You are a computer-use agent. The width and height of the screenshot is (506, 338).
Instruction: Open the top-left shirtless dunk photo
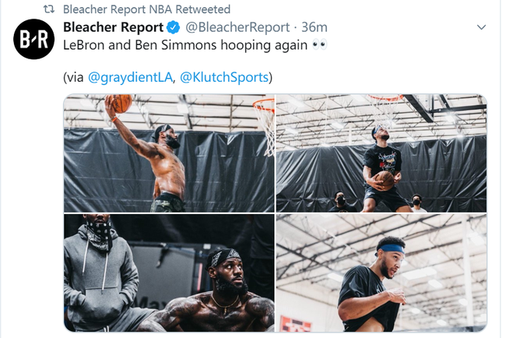coord(169,153)
